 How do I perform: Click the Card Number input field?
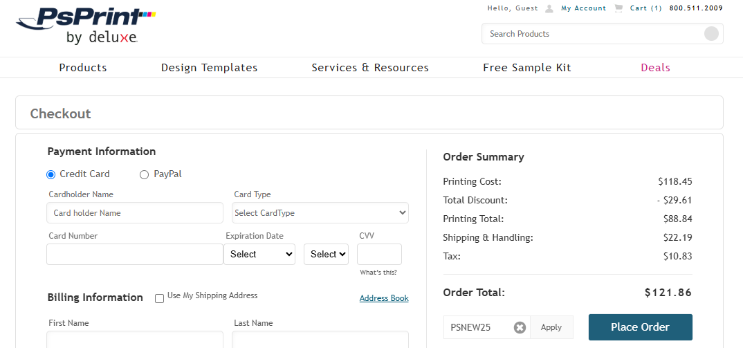tap(135, 254)
